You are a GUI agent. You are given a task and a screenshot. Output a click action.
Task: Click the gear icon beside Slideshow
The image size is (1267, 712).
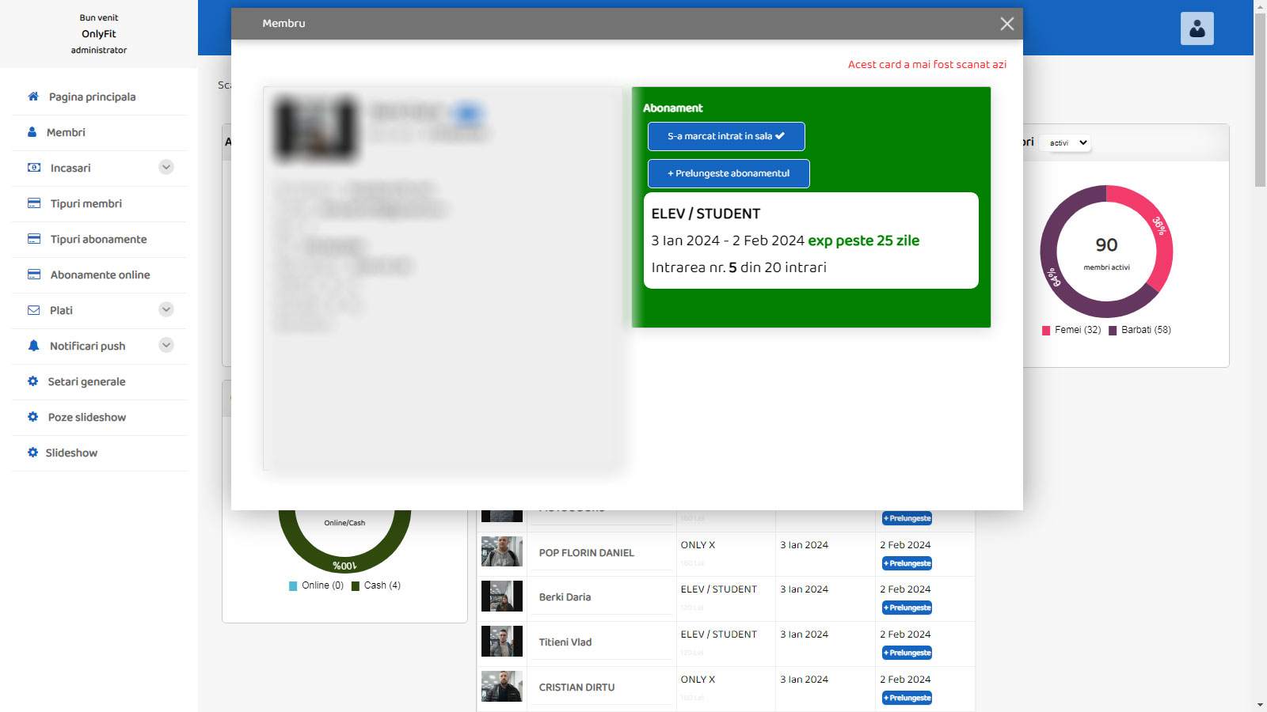(x=32, y=453)
